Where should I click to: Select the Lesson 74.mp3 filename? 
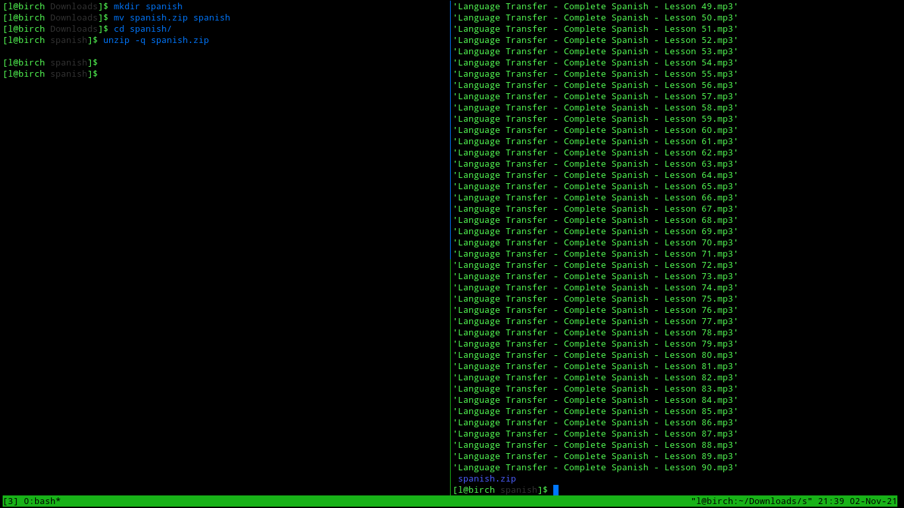(x=596, y=288)
